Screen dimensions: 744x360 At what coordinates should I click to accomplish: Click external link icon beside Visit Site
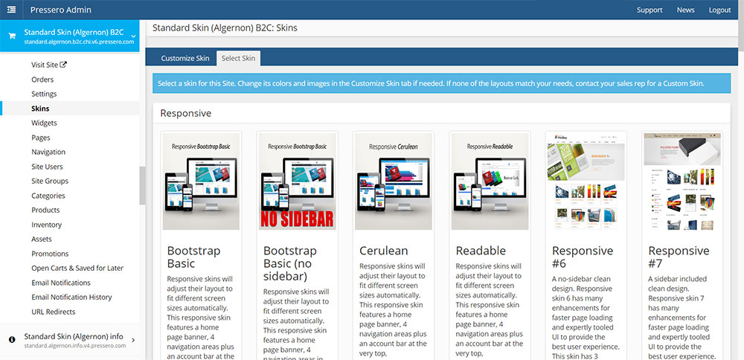point(63,65)
